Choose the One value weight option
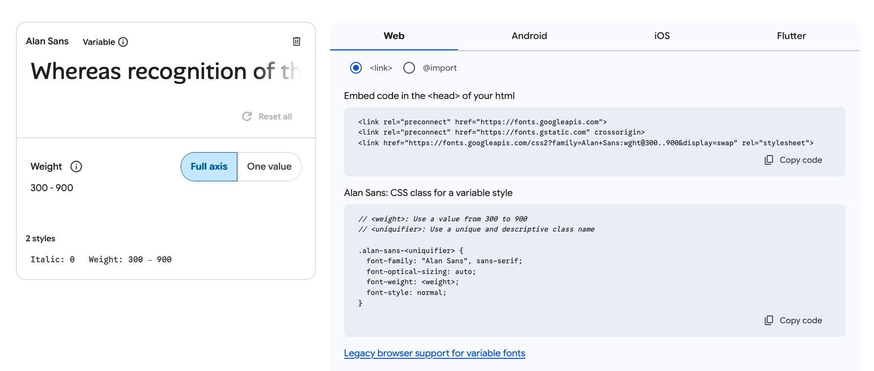This screenshot has width=874, height=371. coord(269,167)
